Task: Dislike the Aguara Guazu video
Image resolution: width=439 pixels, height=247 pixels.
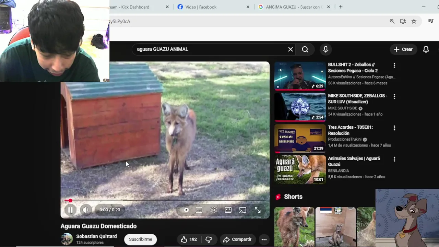Action: (209, 239)
